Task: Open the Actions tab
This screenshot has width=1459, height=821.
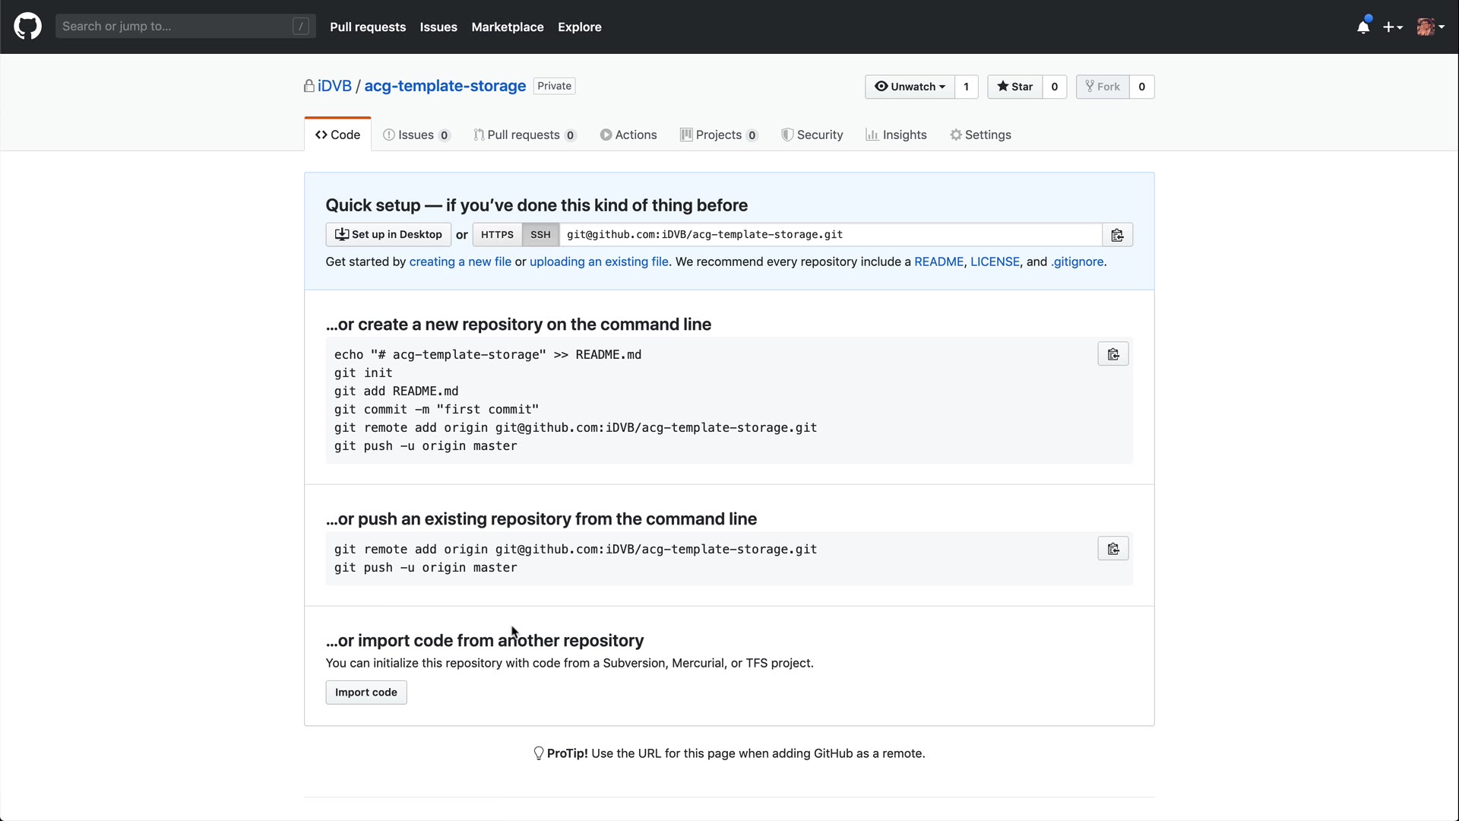Action: point(628,135)
